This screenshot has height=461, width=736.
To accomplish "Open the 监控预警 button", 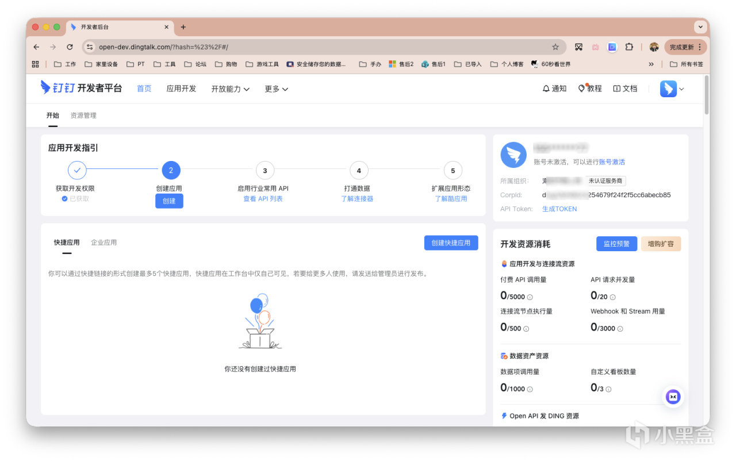I will pos(616,244).
